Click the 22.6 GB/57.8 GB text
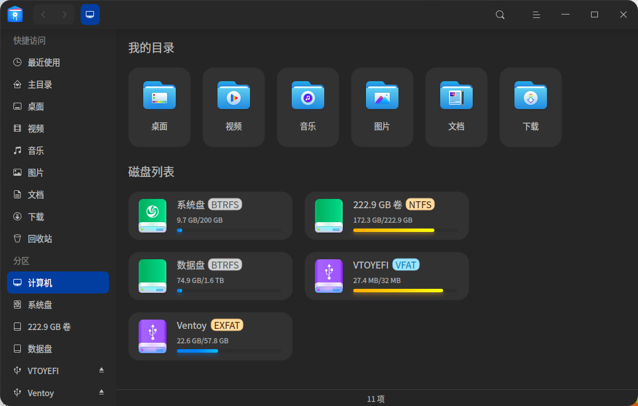Viewport: 638px width, 406px height. tap(202, 340)
